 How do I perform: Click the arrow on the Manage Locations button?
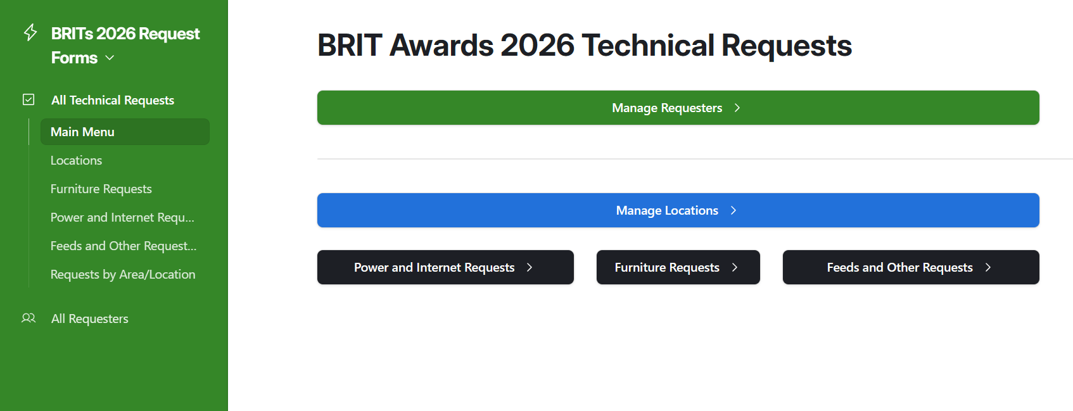[733, 210]
